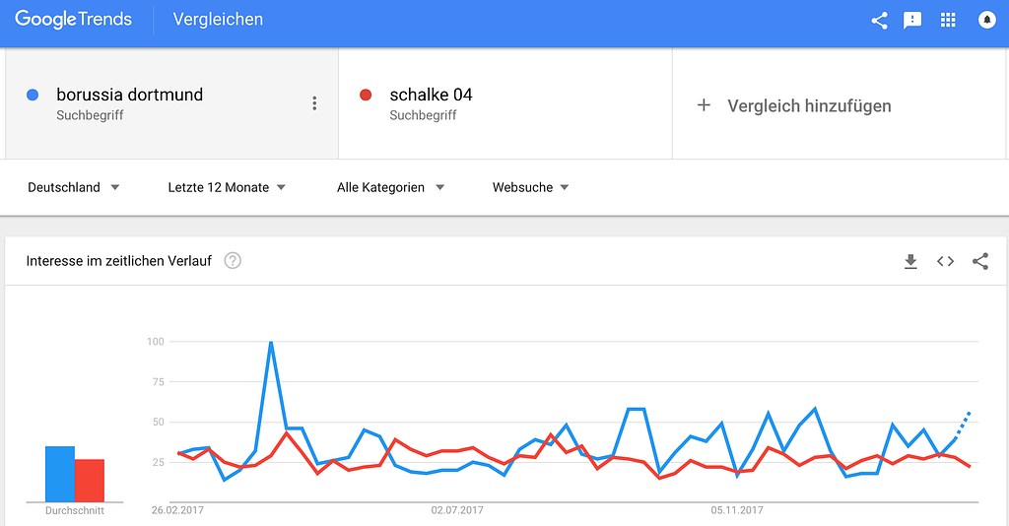1009x526 pixels.
Task: Open the Google apps grid
Action: [x=948, y=20]
